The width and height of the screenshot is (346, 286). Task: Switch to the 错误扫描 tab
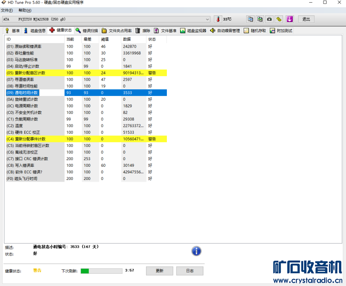[x=86, y=31]
